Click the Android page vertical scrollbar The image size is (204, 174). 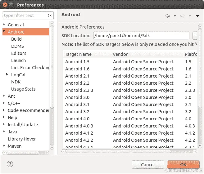(x=200, y=68)
